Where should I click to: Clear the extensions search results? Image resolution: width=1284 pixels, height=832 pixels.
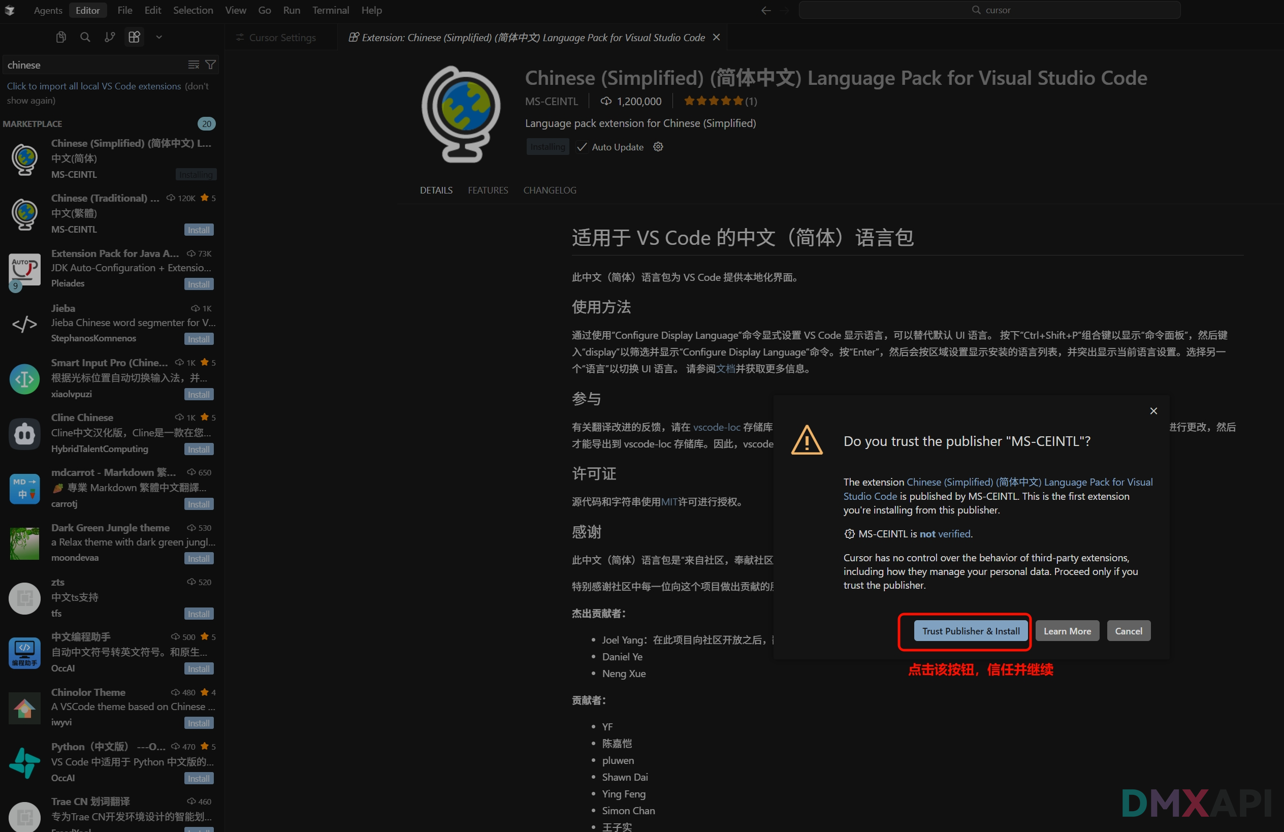[192, 65]
